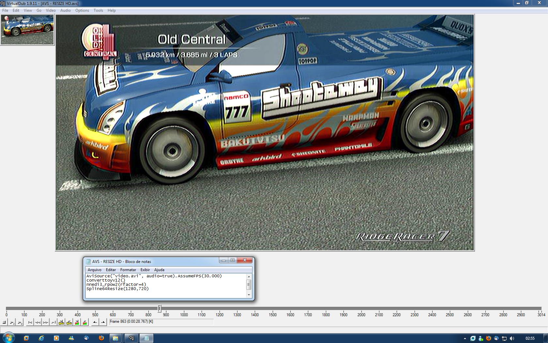Screen dimensions: 548x343
Task: Open VirtualDub Edit menu
Action: 16,10
